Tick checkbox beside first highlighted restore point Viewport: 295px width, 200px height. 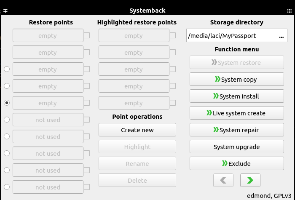point(173,35)
